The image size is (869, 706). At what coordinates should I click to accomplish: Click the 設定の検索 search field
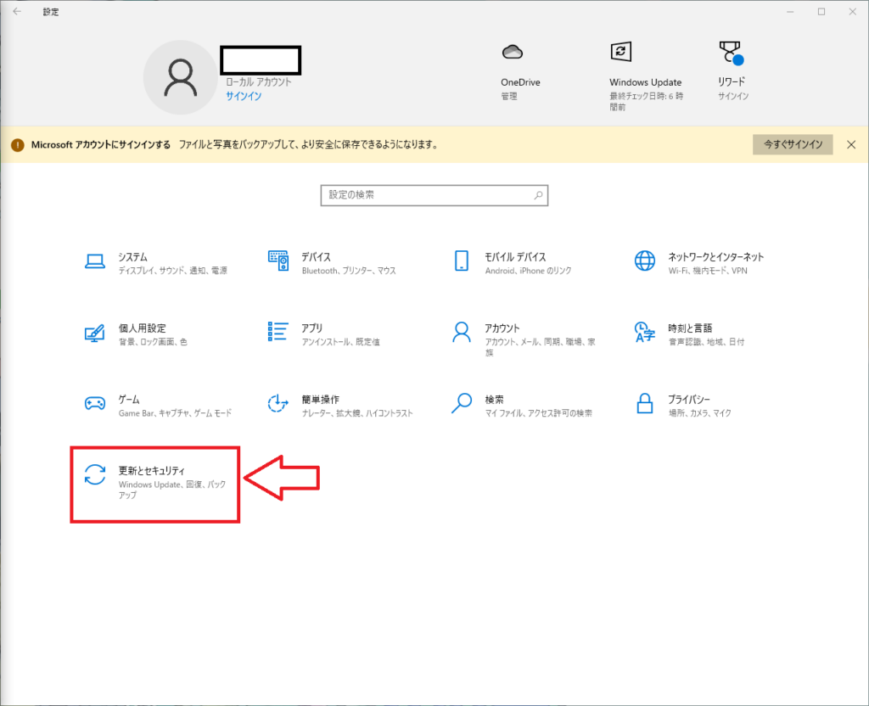point(429,195)
